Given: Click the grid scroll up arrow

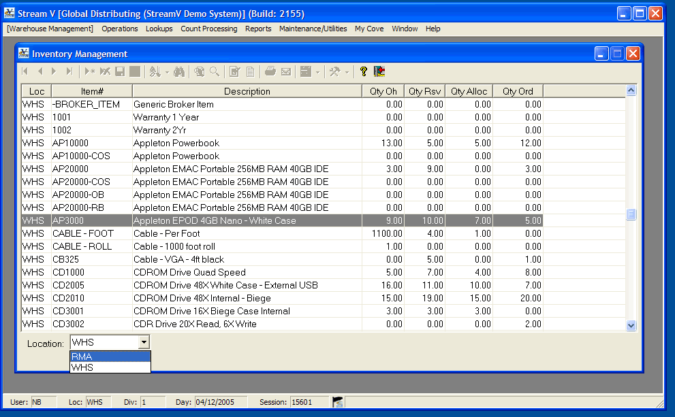Looking at the screenshot, I should (631, 90).
